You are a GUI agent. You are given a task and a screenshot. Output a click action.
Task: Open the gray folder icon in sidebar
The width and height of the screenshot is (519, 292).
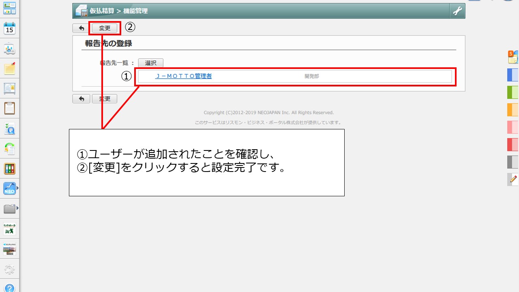pos(9,209)
